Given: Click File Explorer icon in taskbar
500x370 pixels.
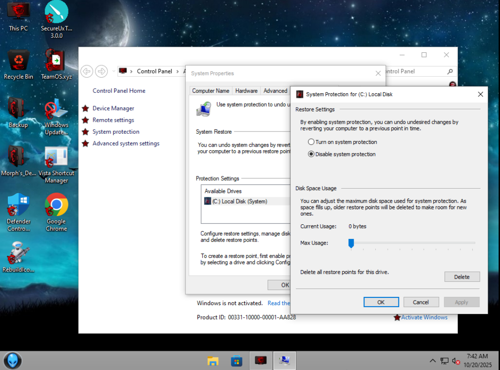Looking at the screenshot, I should click(x=213, y=361).
